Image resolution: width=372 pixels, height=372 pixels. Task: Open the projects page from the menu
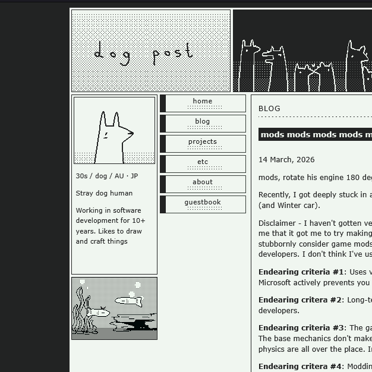(203, 143)
